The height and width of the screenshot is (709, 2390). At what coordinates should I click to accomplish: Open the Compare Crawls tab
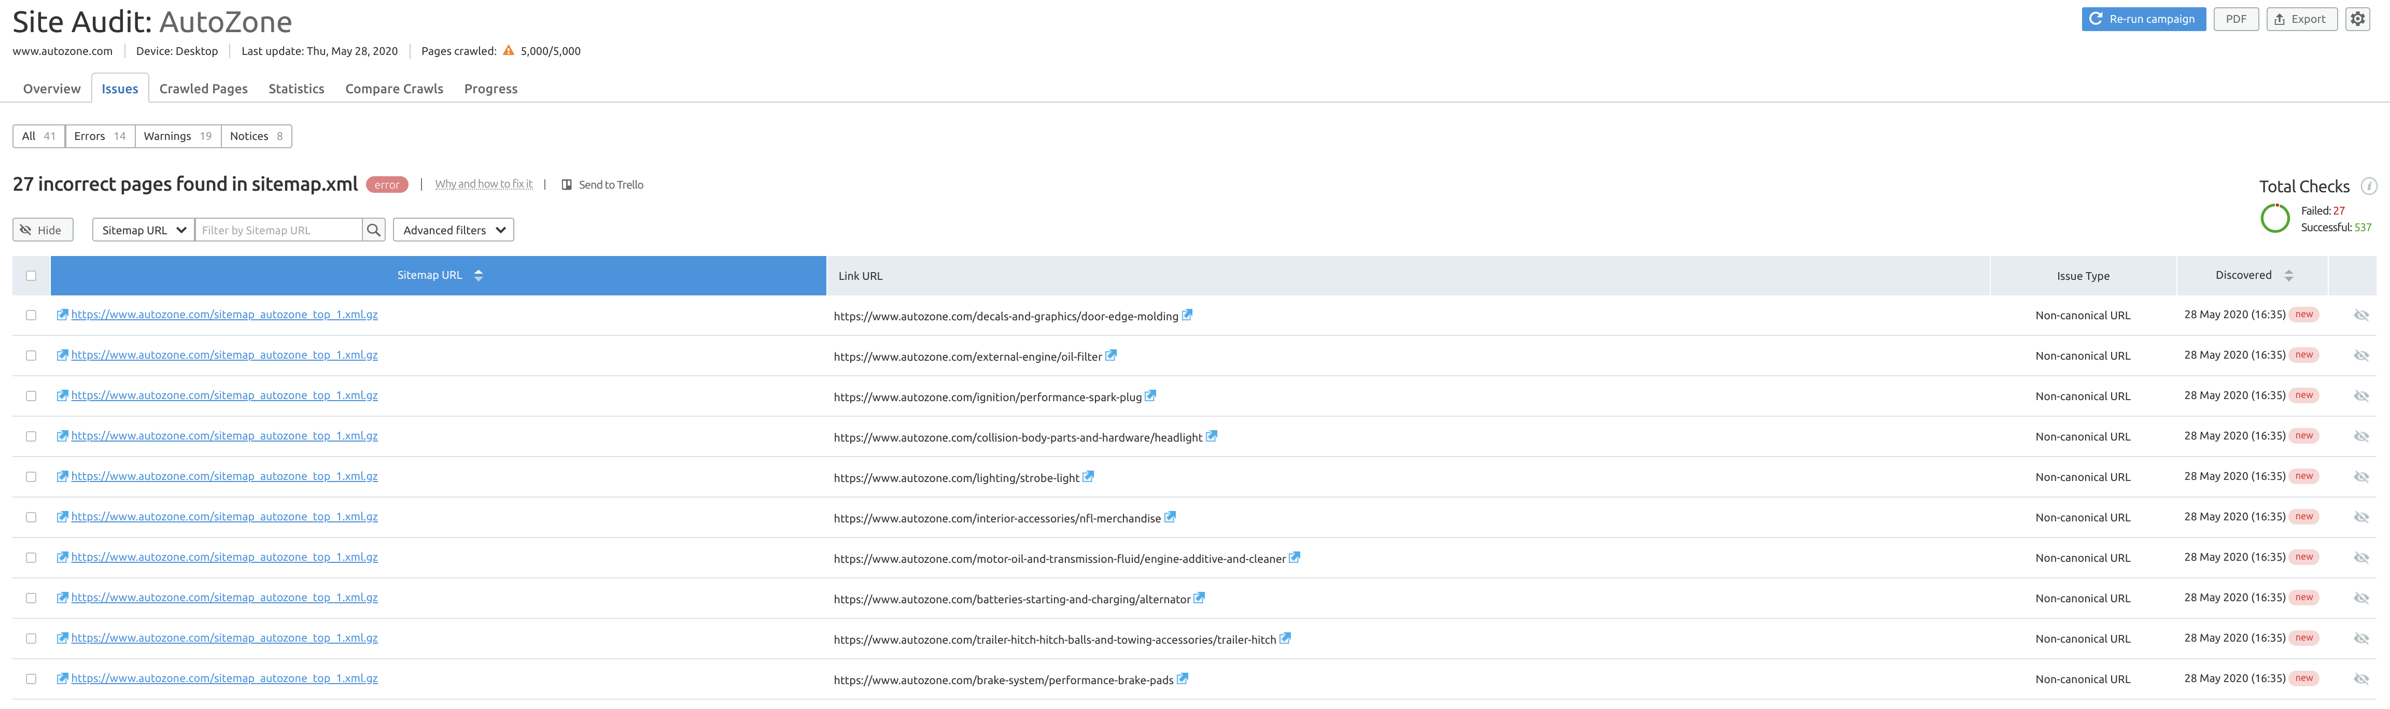pos(395,89)
